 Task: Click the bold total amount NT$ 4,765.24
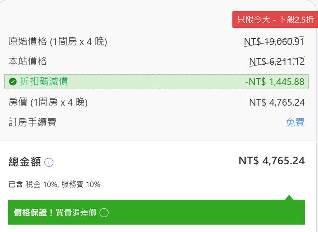click(x=271, y=161)
